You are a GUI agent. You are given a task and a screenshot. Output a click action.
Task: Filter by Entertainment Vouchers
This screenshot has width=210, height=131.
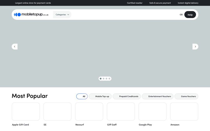point(157,96)
